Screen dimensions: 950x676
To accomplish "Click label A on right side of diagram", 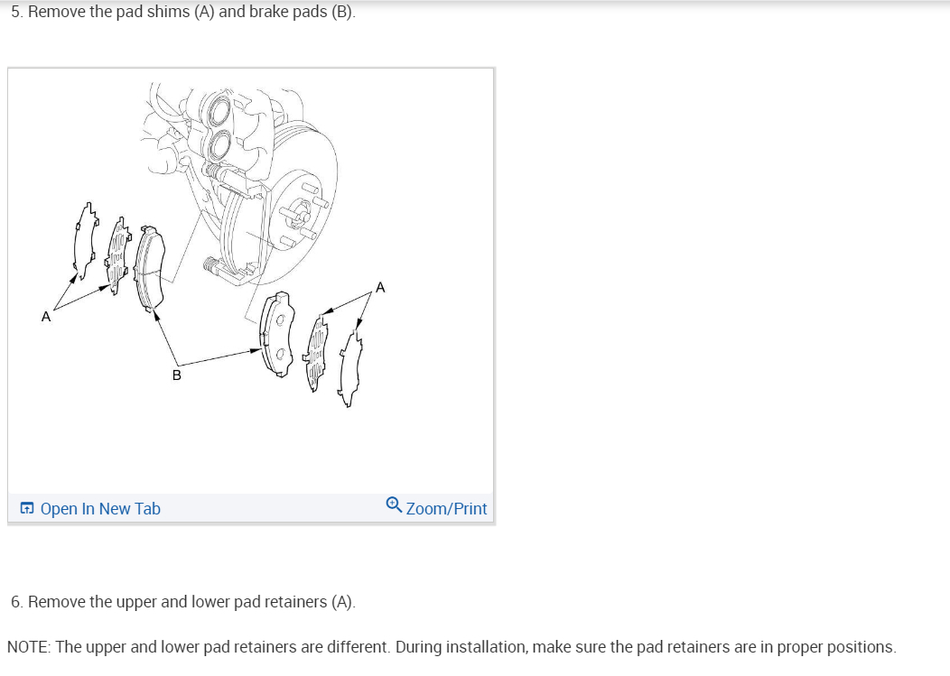I will [x=380, y=287].
